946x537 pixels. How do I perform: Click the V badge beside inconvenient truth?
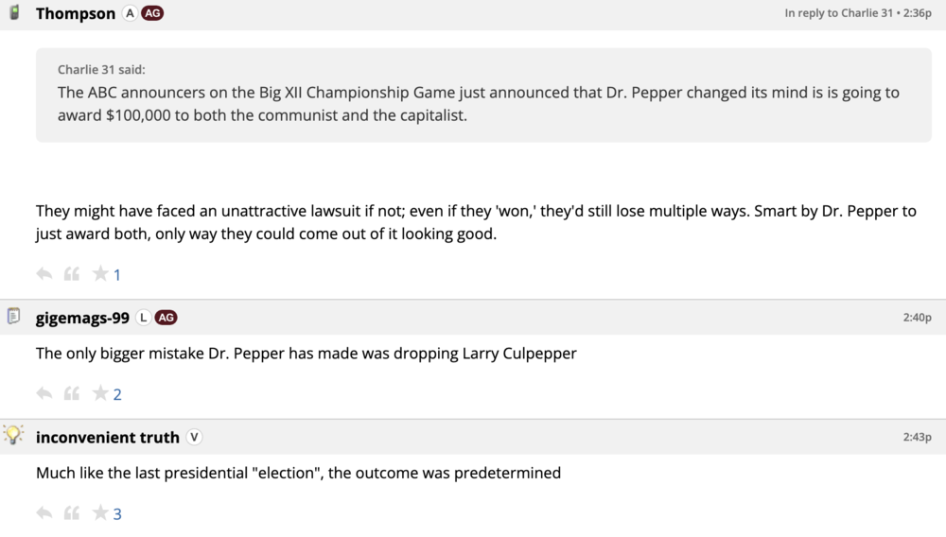coord(194,437)
